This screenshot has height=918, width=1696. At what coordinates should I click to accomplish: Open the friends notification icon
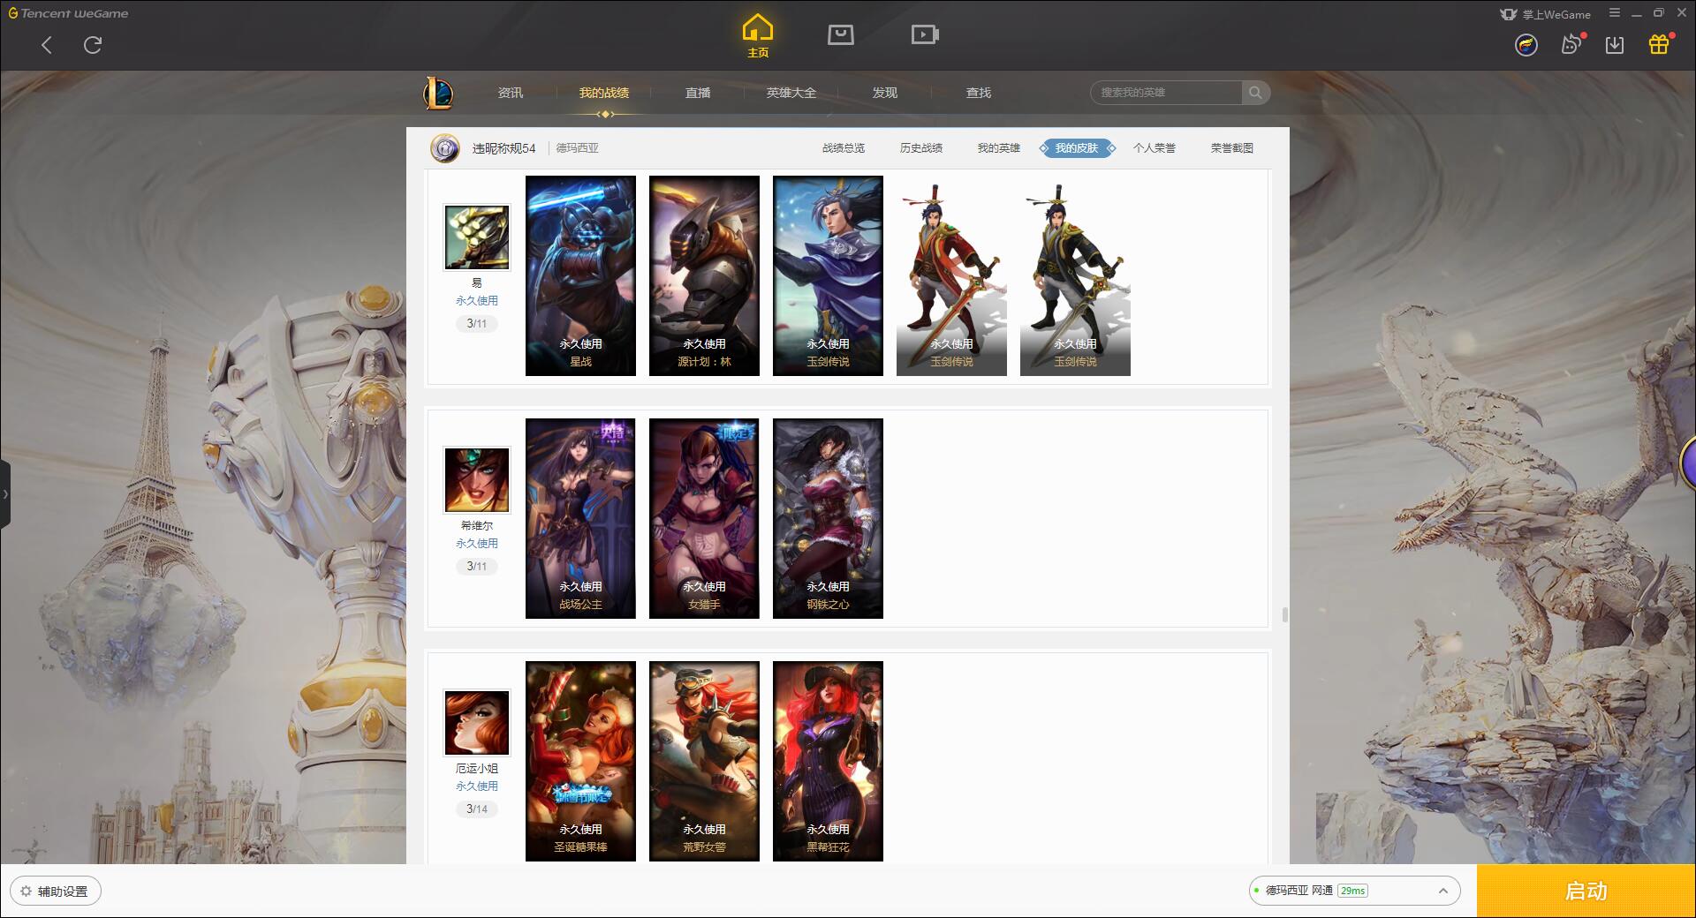point(1571,44)
